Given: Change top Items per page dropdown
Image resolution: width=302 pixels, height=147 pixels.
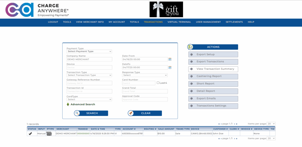Looking at the screenshot, I should pos(271,124).
